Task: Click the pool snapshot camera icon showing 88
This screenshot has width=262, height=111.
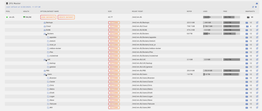Action: pos(248,17)
